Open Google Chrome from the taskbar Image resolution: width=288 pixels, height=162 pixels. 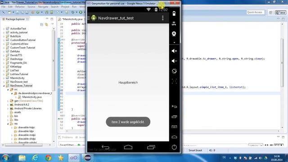click(48, 158)
